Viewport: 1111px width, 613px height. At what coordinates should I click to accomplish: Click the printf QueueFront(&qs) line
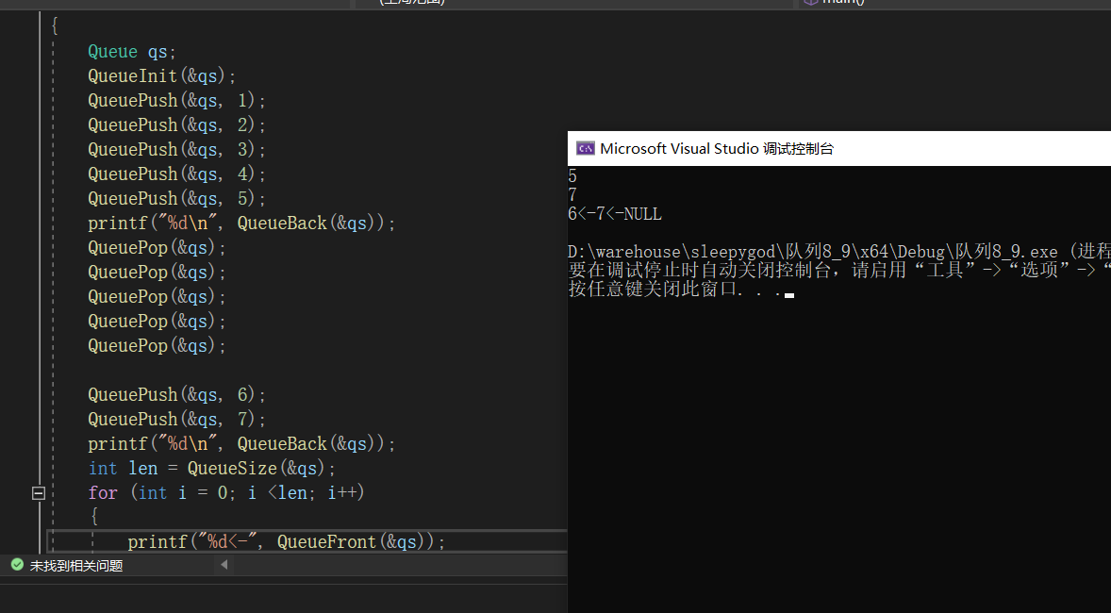tap(287, 542)
